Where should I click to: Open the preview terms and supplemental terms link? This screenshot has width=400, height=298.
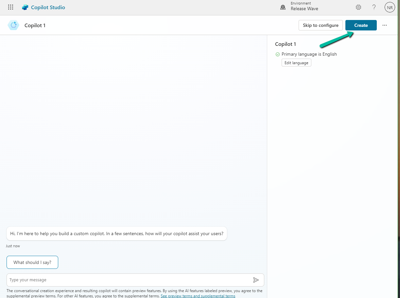click(198, 296)
